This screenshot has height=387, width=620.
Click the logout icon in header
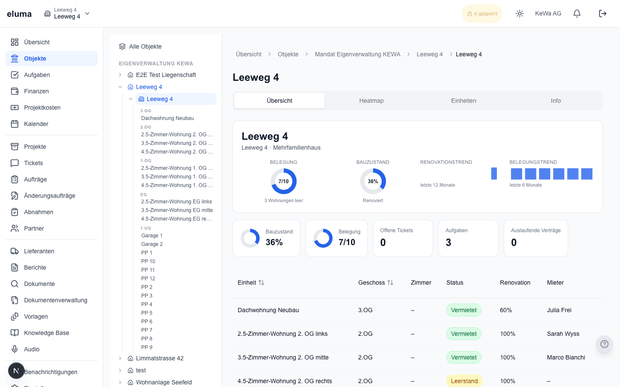[603, 14]
